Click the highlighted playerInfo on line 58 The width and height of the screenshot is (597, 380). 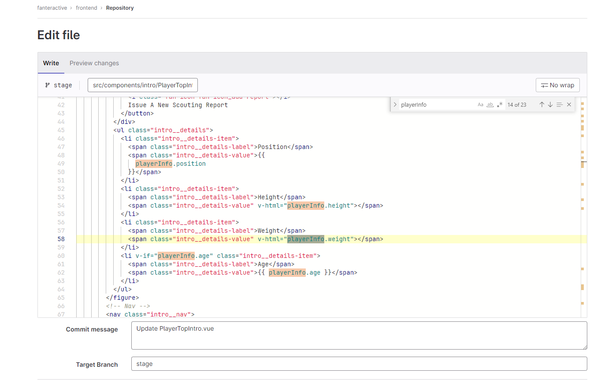[306, 239]
